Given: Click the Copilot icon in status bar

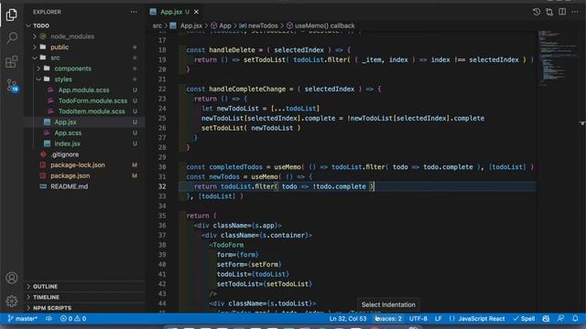Looking at the screenshot, I should tap(546, 319).
